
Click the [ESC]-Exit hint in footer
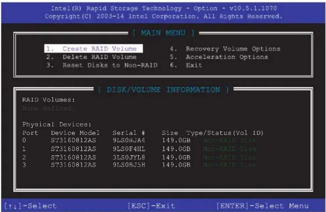pyautogui.click(x=151, y=206)
